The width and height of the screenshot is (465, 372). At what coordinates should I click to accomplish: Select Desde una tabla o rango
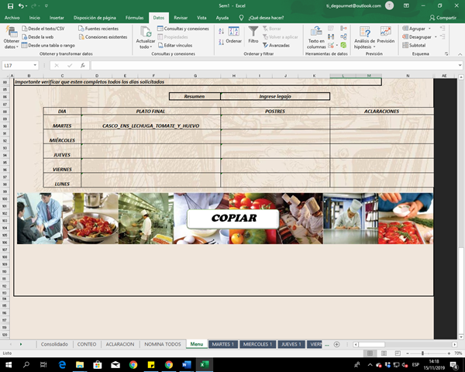[x=48, y=46]
